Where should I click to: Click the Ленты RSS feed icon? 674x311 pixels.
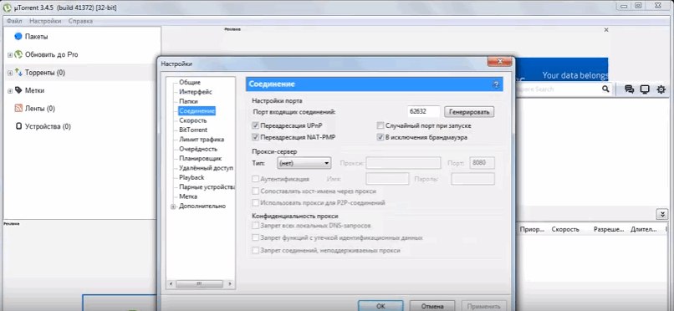point(18,108)
